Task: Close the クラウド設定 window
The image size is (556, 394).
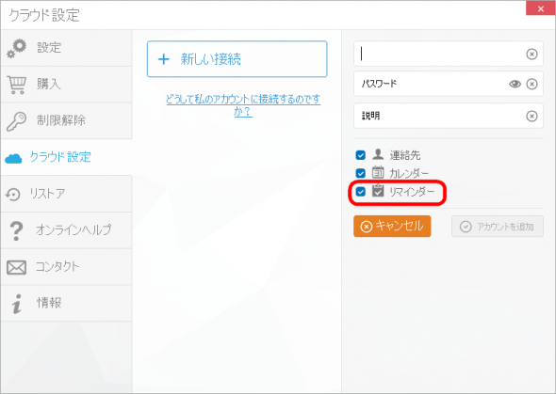Action: pos(540,8)
